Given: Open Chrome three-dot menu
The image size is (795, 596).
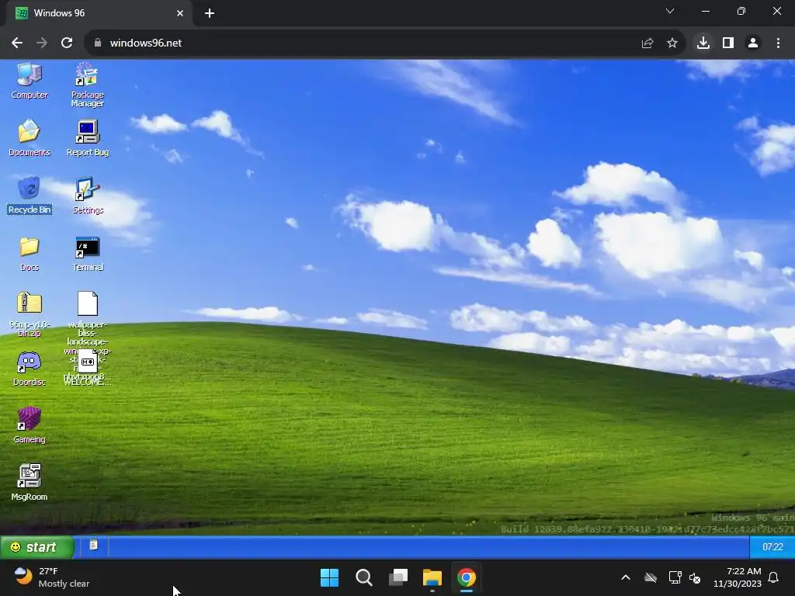Looking at the screenshot, I should (778, 43).
